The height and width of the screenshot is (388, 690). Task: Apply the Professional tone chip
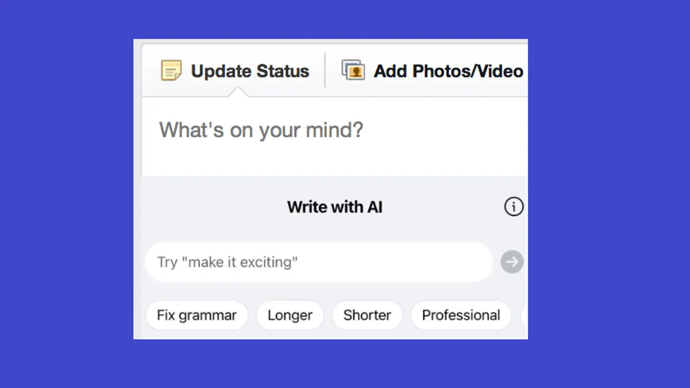coord(461,315)
